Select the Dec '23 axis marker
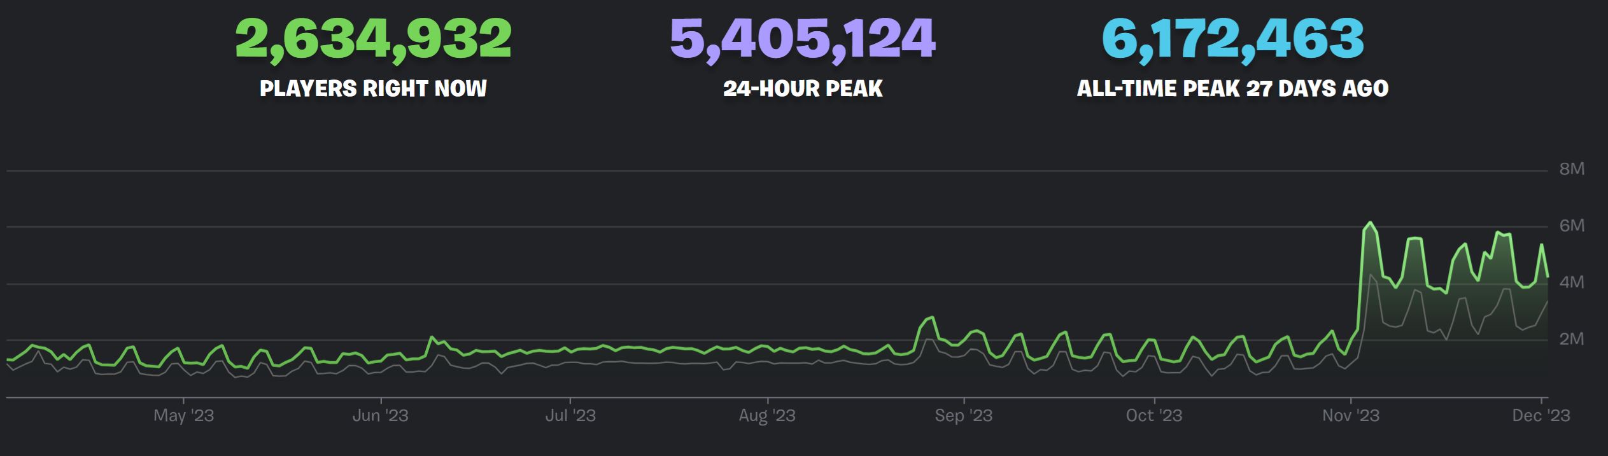 click(x=1541, y=416)
